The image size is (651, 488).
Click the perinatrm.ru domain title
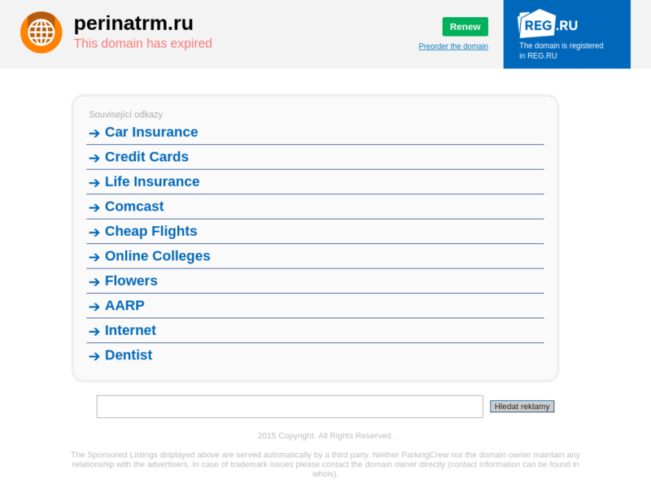click(x=133, y=23)
